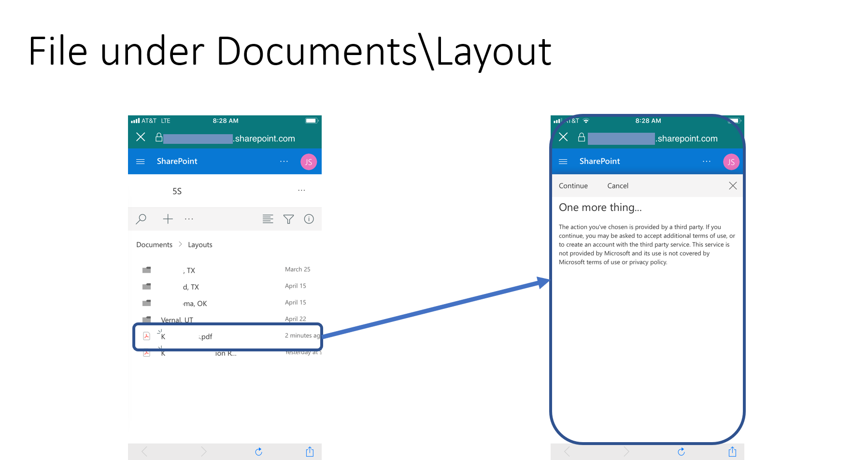Open the .pdf file modified 2 minutes ago
Viewport: 853px width, 460px height.
(x=227, y=336)
